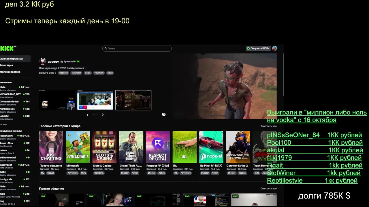
Task: Select the webcam group stream thumbnail
Action: click(x=95, y=100)
